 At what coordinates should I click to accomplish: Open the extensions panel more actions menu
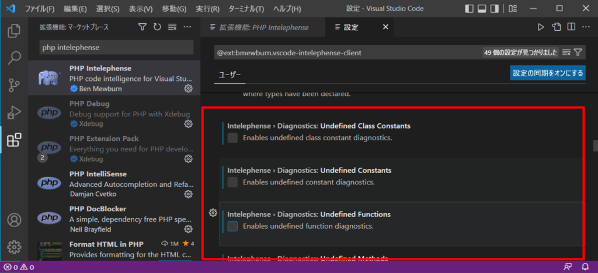[x=187, y=27]
